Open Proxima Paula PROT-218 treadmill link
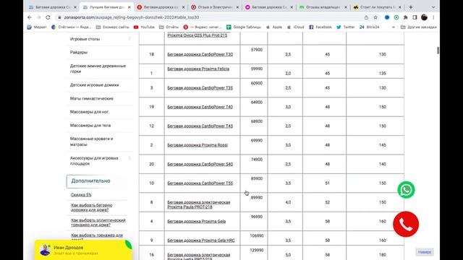 point(199,204)
